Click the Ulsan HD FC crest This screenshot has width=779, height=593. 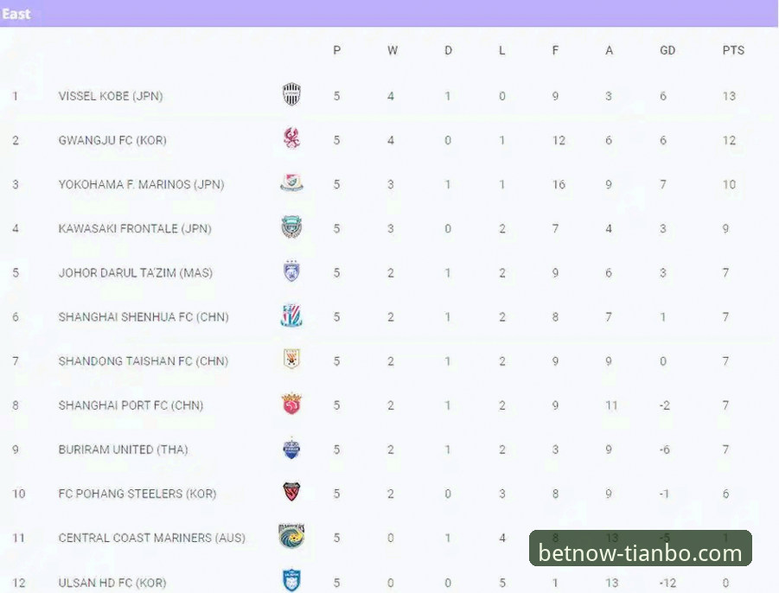click(x=292, y=581)
